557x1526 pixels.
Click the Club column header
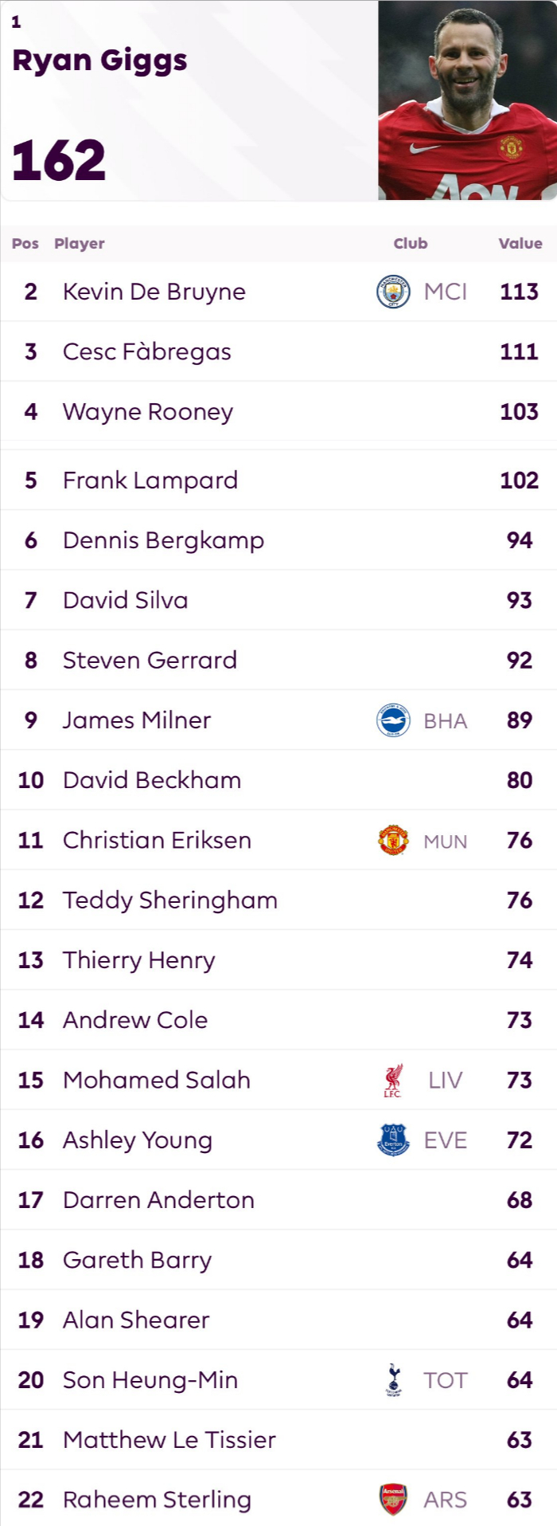click(411, 244)
